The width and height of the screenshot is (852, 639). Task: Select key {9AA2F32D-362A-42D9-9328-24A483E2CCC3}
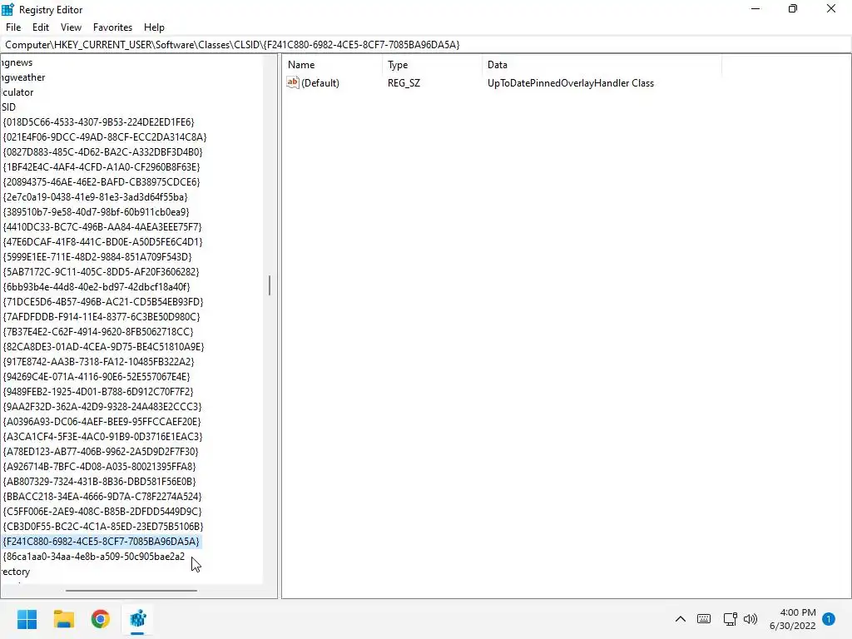[x=102, y=406]
